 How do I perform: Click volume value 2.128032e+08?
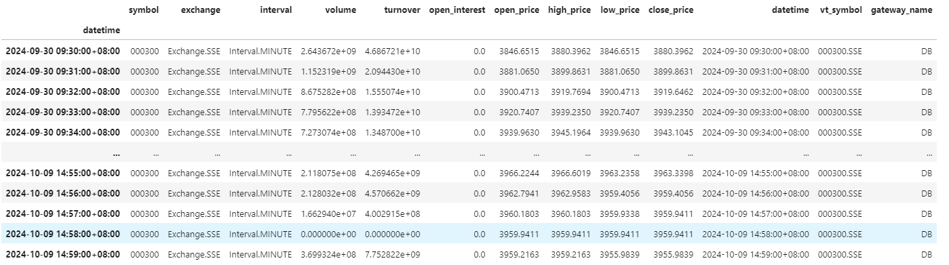click(x=328, y=193)
